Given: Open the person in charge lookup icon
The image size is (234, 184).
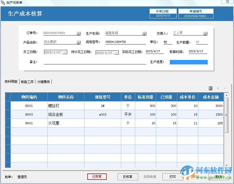Looking at the screenshot, I should click(x=205, y=33).
